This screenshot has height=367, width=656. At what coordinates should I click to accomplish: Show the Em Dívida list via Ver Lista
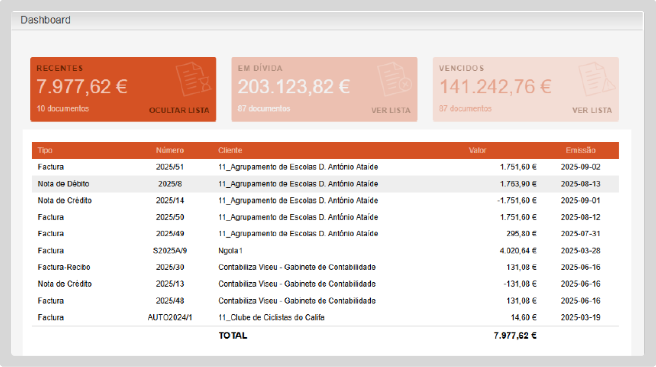[x=391, y=110]
